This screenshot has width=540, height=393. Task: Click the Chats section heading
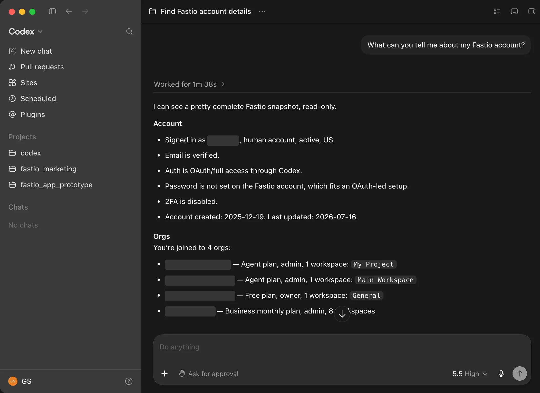18,207
